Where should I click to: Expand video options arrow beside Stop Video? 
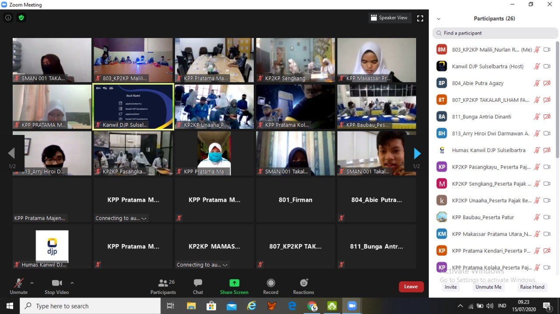[72, 283]
